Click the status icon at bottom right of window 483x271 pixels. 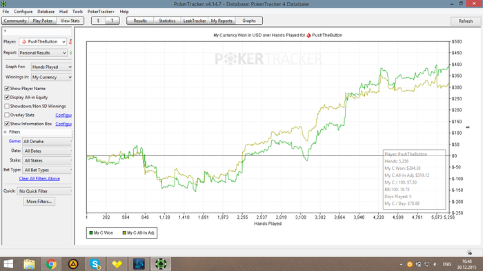pyautogui.click(x=469, y=253)
